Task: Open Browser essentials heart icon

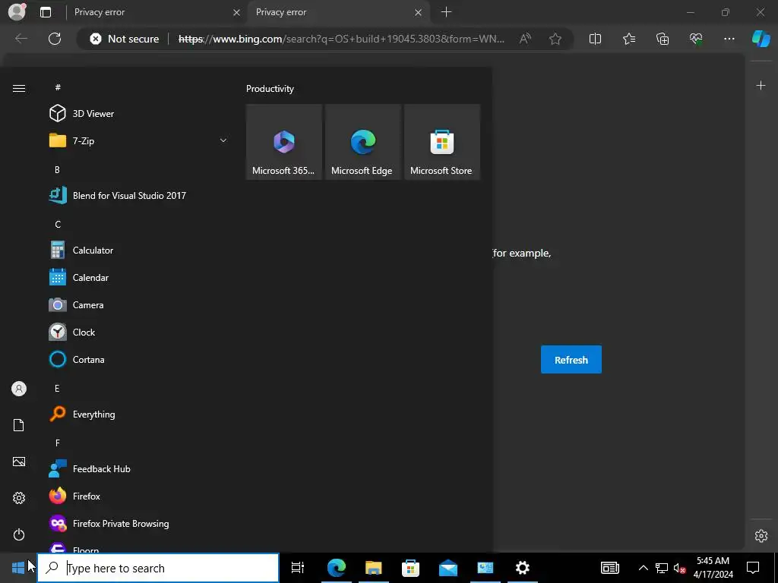Action: (x=696, y=39)
